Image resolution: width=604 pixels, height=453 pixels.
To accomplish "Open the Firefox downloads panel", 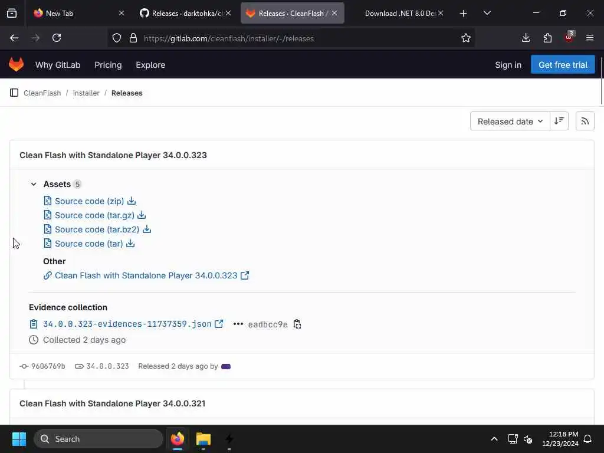I will coord(526,38).
